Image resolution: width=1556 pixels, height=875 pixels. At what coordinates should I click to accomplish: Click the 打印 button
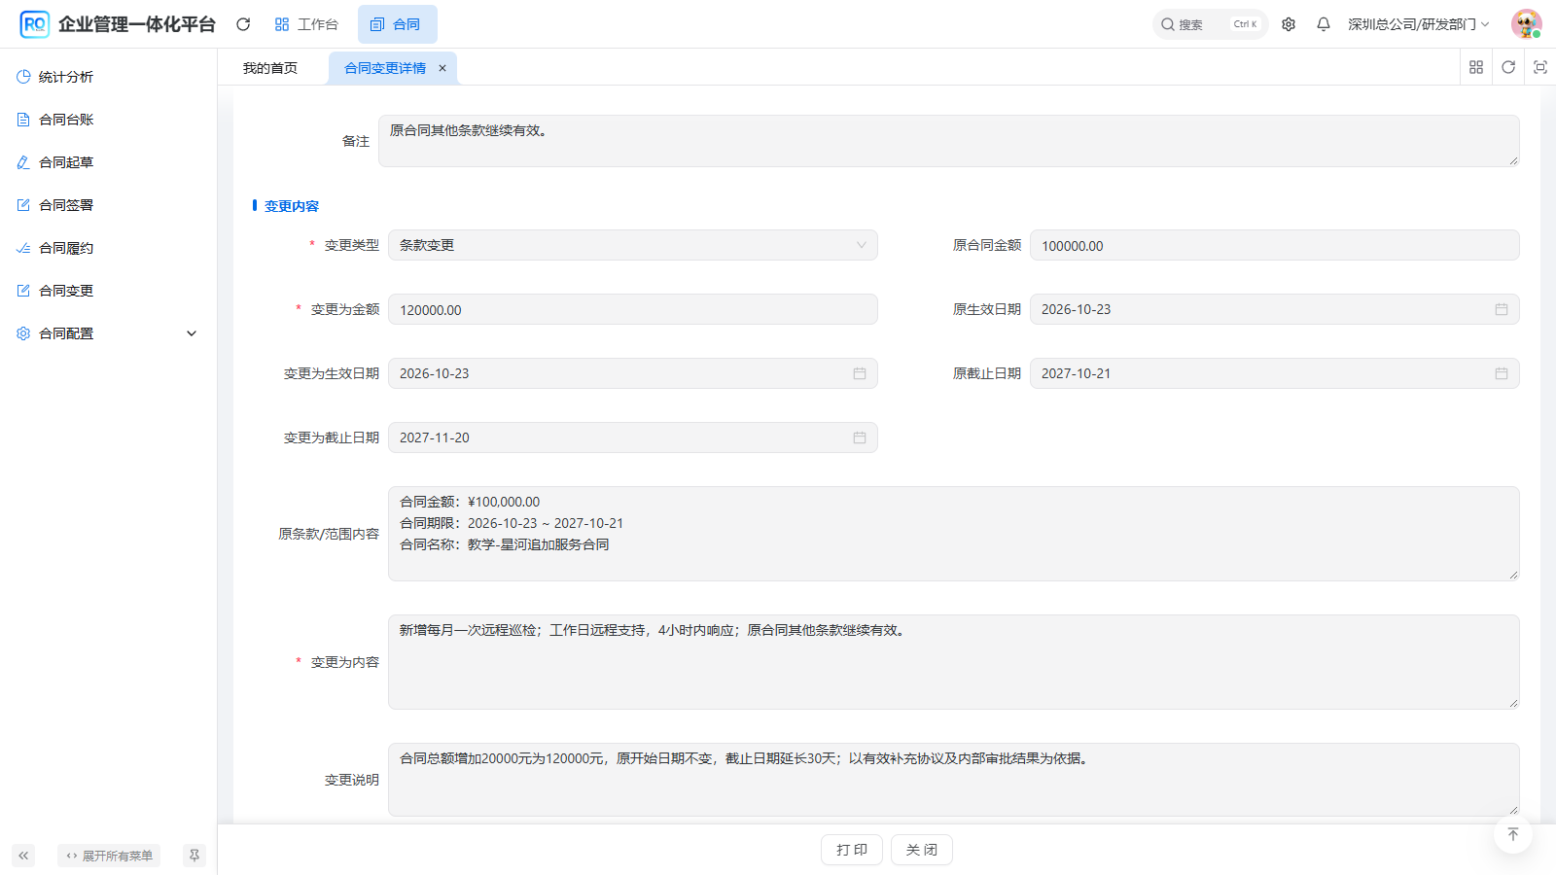point(852,850)
